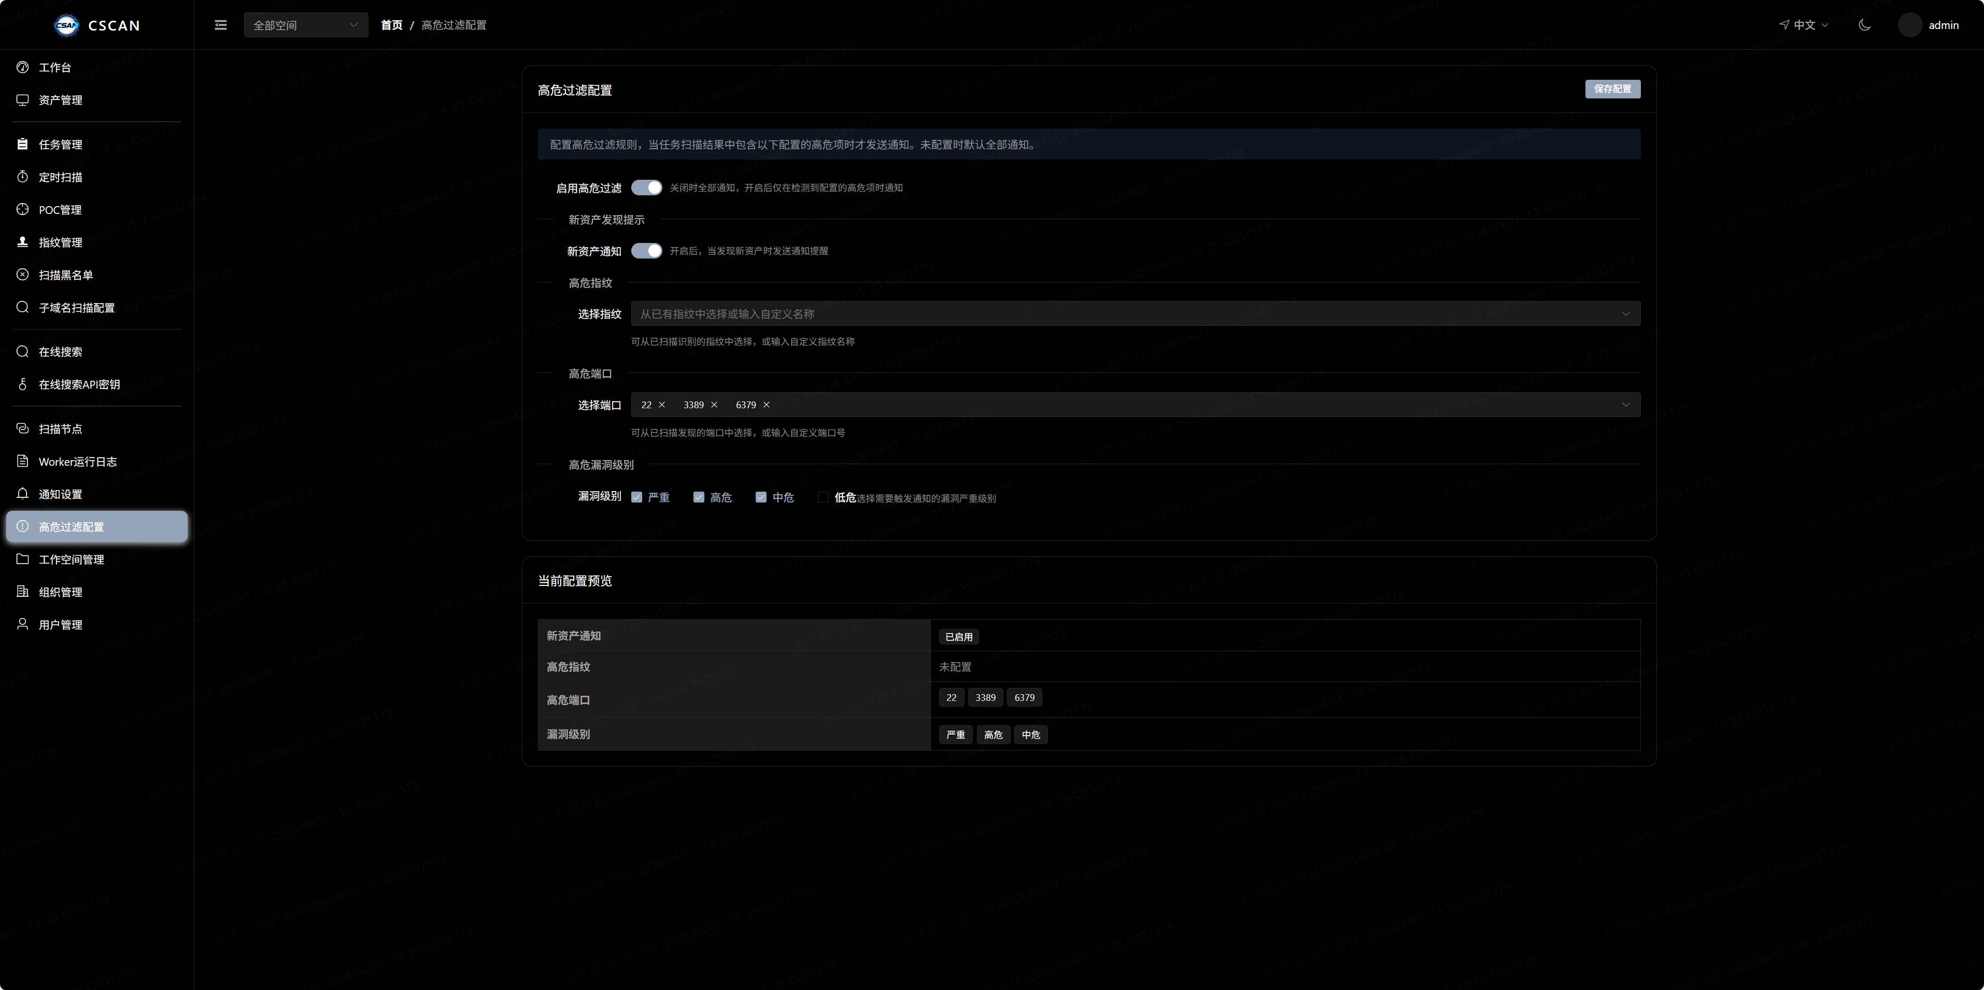Click the 子域名扫描配置 search icon

[22, 307]
